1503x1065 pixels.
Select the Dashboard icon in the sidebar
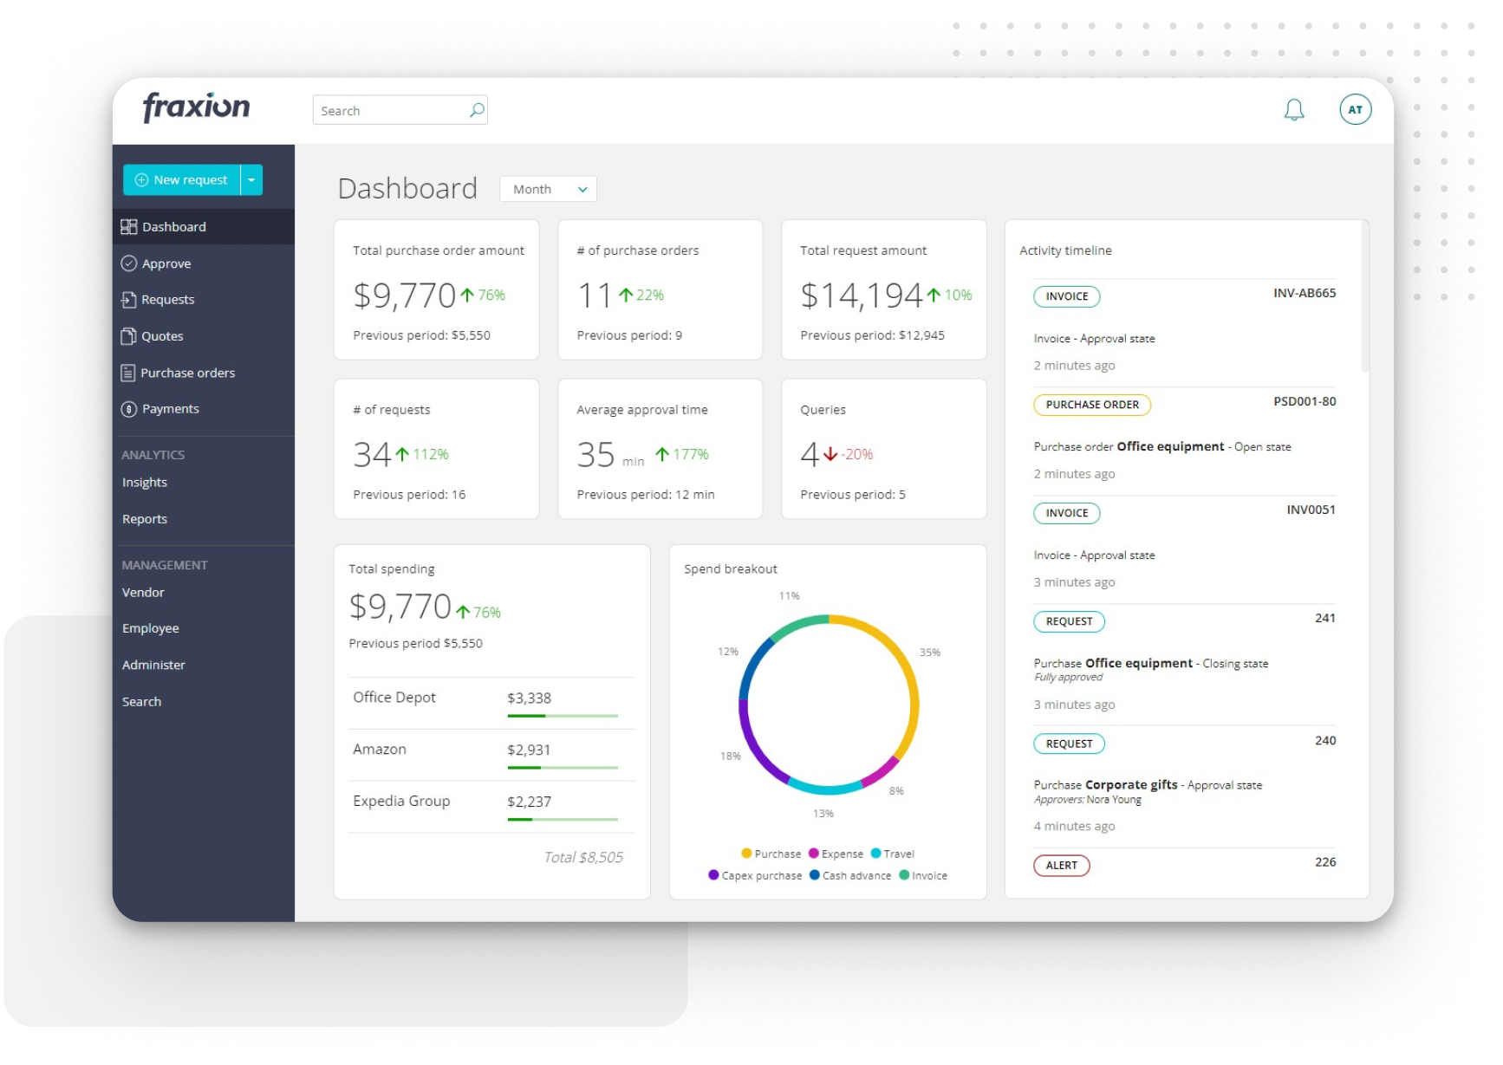129,226
